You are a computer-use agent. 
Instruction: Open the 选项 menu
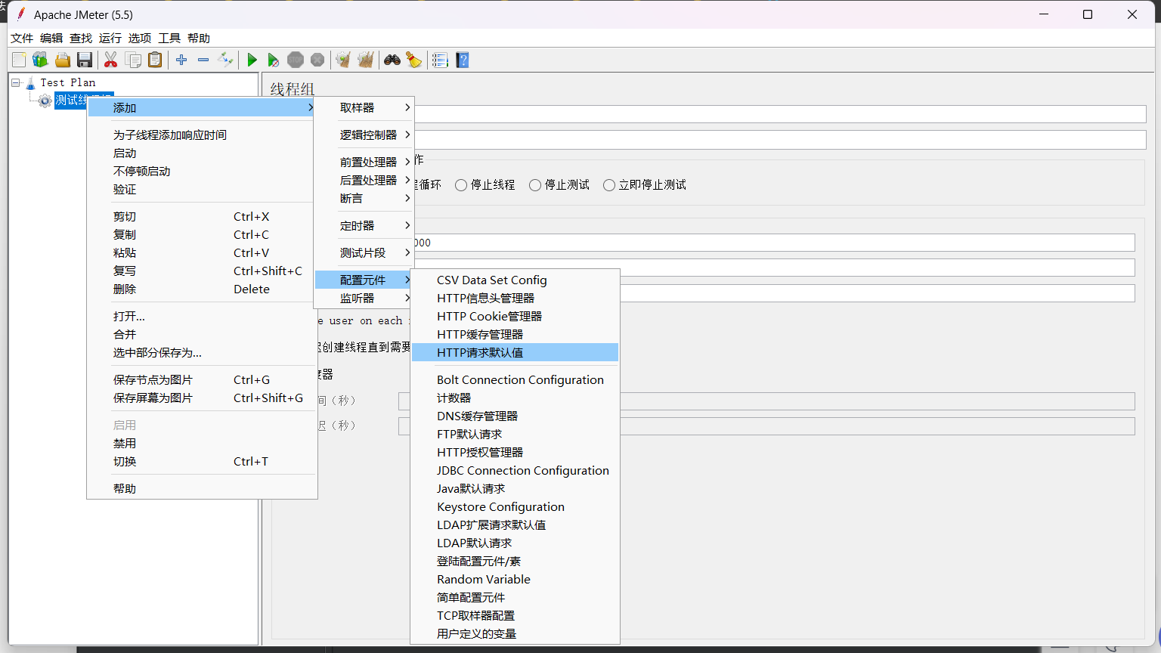click(x=140, y=39)
